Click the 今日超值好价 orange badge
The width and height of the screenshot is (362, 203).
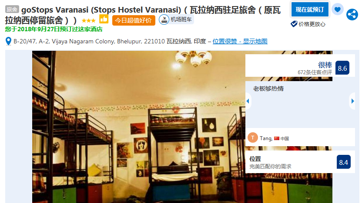point(134,20)
